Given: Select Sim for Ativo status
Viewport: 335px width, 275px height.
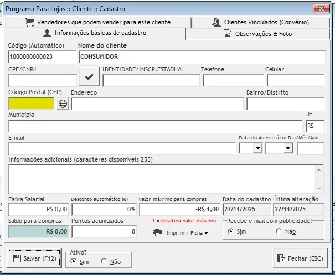Looking at the screenshot, I should [x=74, y=262].
